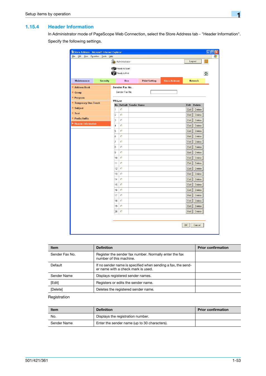Open the Box tab

pyautogui.click(x=127, y=81)
